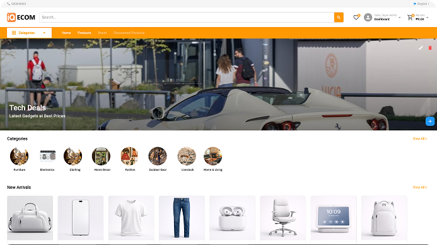Screen dimensions: 437x245
Task: Click the phone icon in the top bar
Action: pyautogui.click(x=9, y=4)
